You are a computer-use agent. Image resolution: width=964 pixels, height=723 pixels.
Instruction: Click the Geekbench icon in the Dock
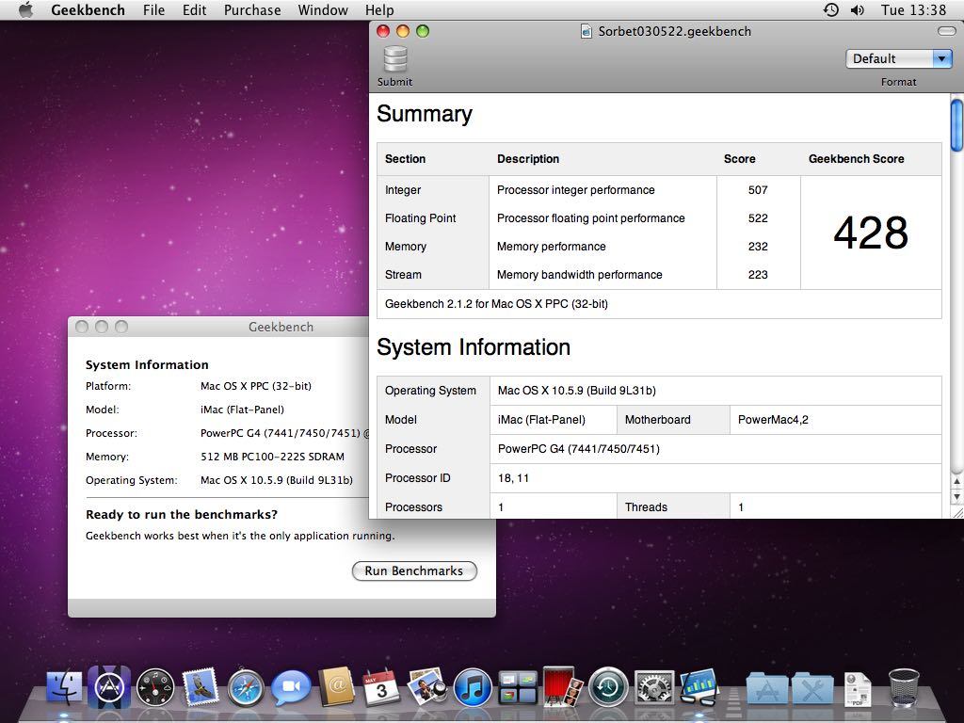(x=699, y=686)
